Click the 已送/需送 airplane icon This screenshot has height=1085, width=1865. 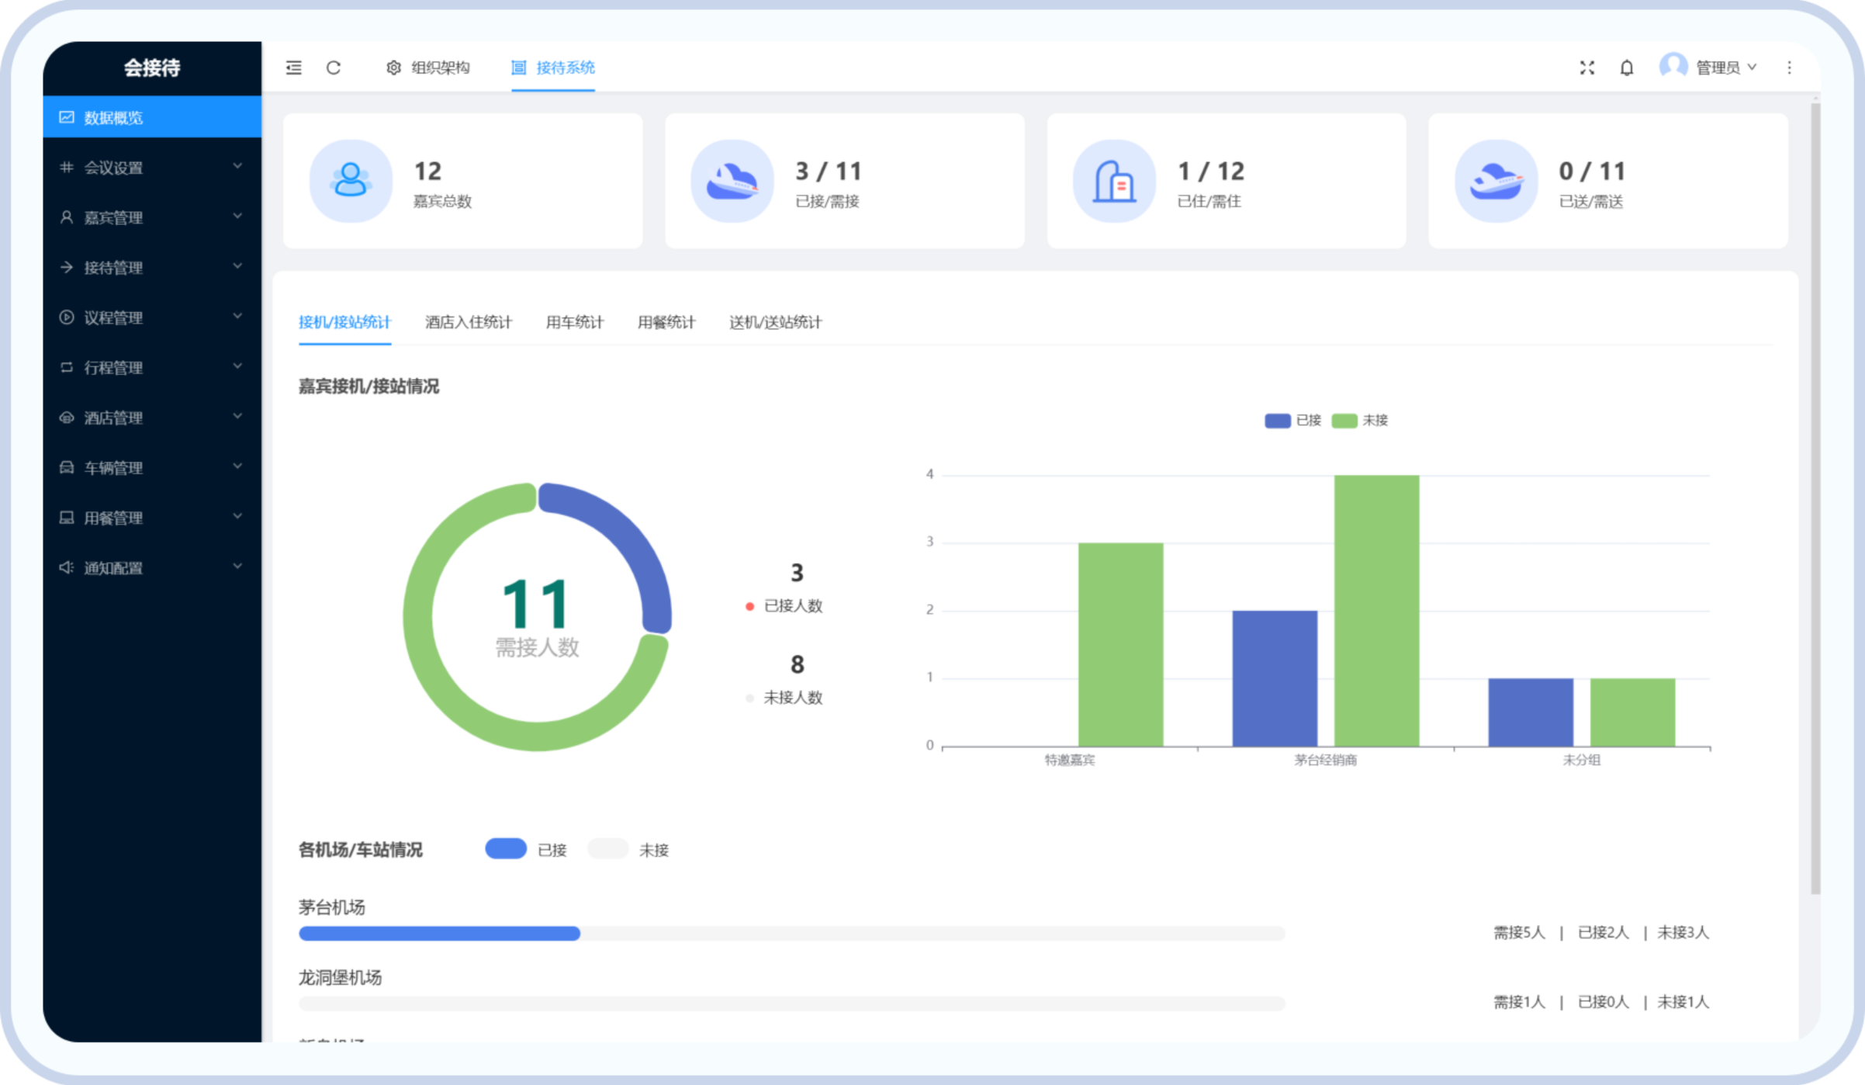[x=1496, y=181]
